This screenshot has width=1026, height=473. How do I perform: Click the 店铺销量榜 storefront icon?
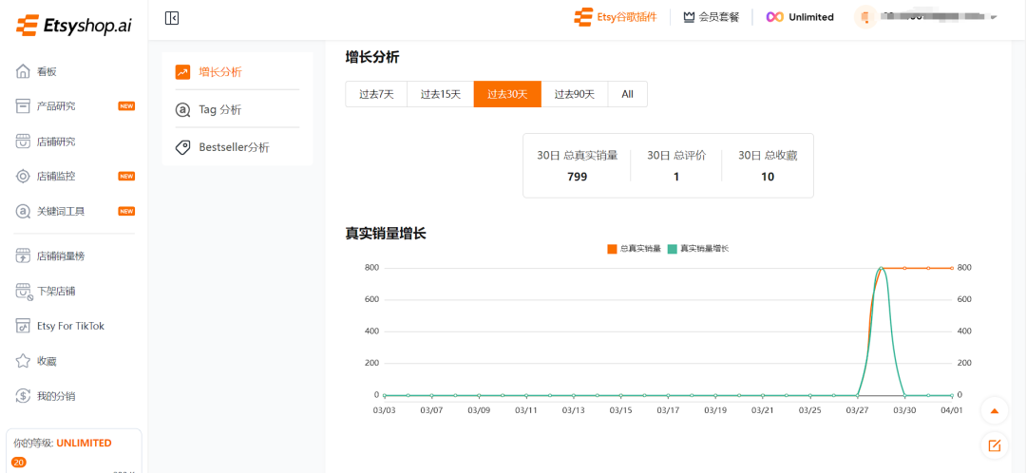(23, 255)
